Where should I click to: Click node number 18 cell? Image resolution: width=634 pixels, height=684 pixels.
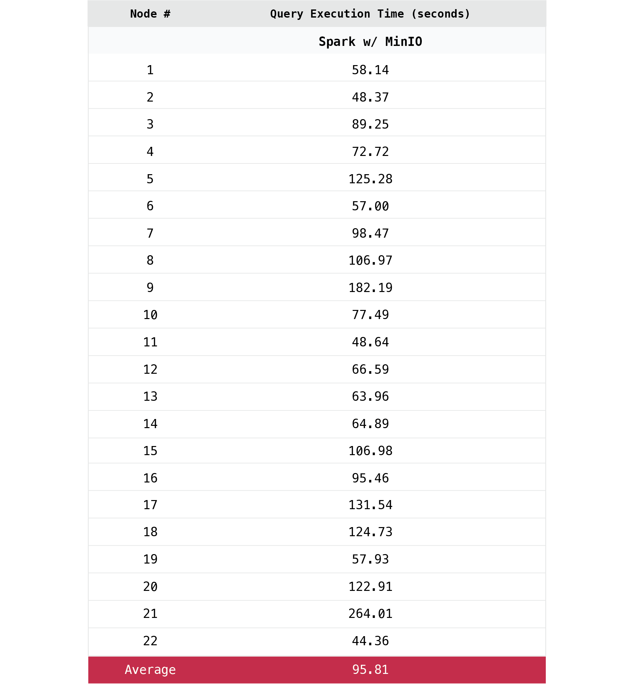[x=150, y=532]
